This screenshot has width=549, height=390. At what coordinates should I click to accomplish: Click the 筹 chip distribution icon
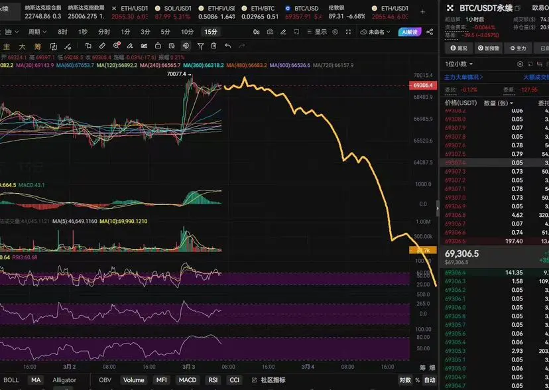click(38, 46)
